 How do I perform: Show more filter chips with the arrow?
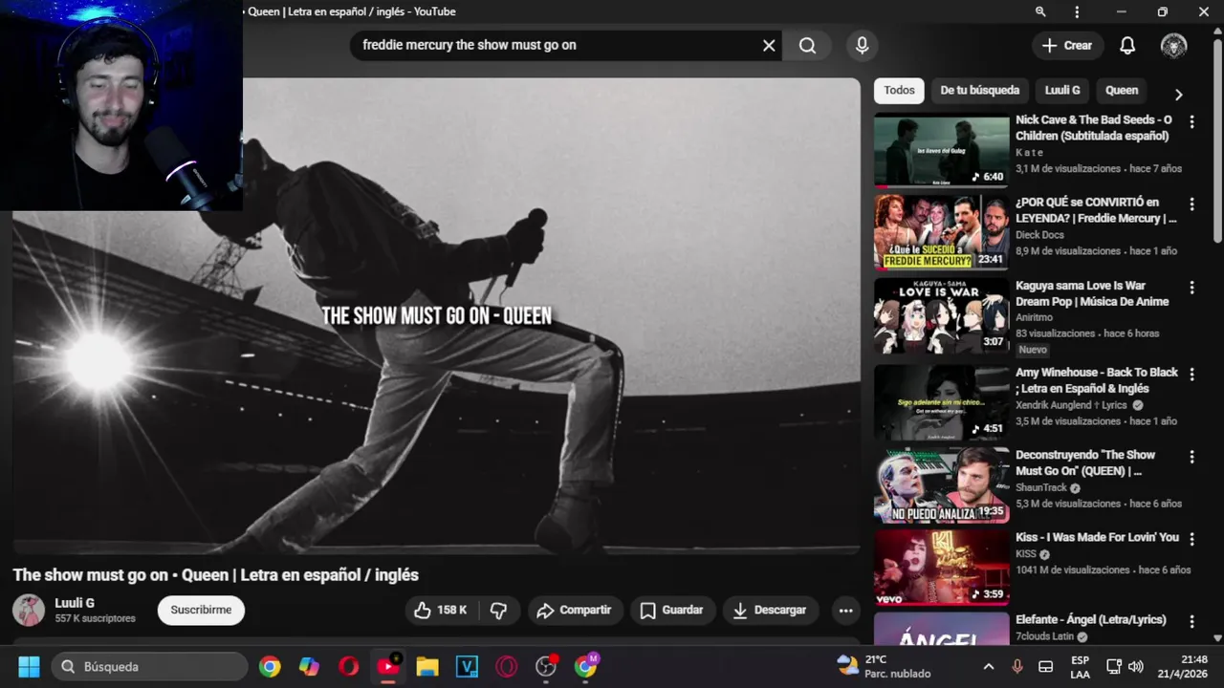pos(1178,95)
